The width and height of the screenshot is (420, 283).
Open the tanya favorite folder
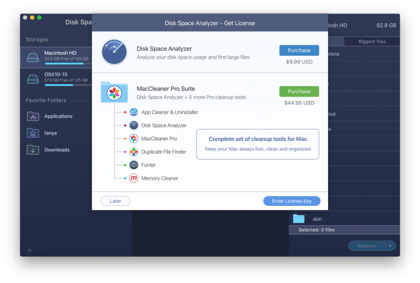[42, 133]
